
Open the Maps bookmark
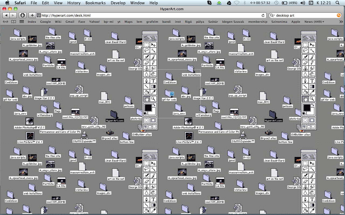click(x=129, y=22)
